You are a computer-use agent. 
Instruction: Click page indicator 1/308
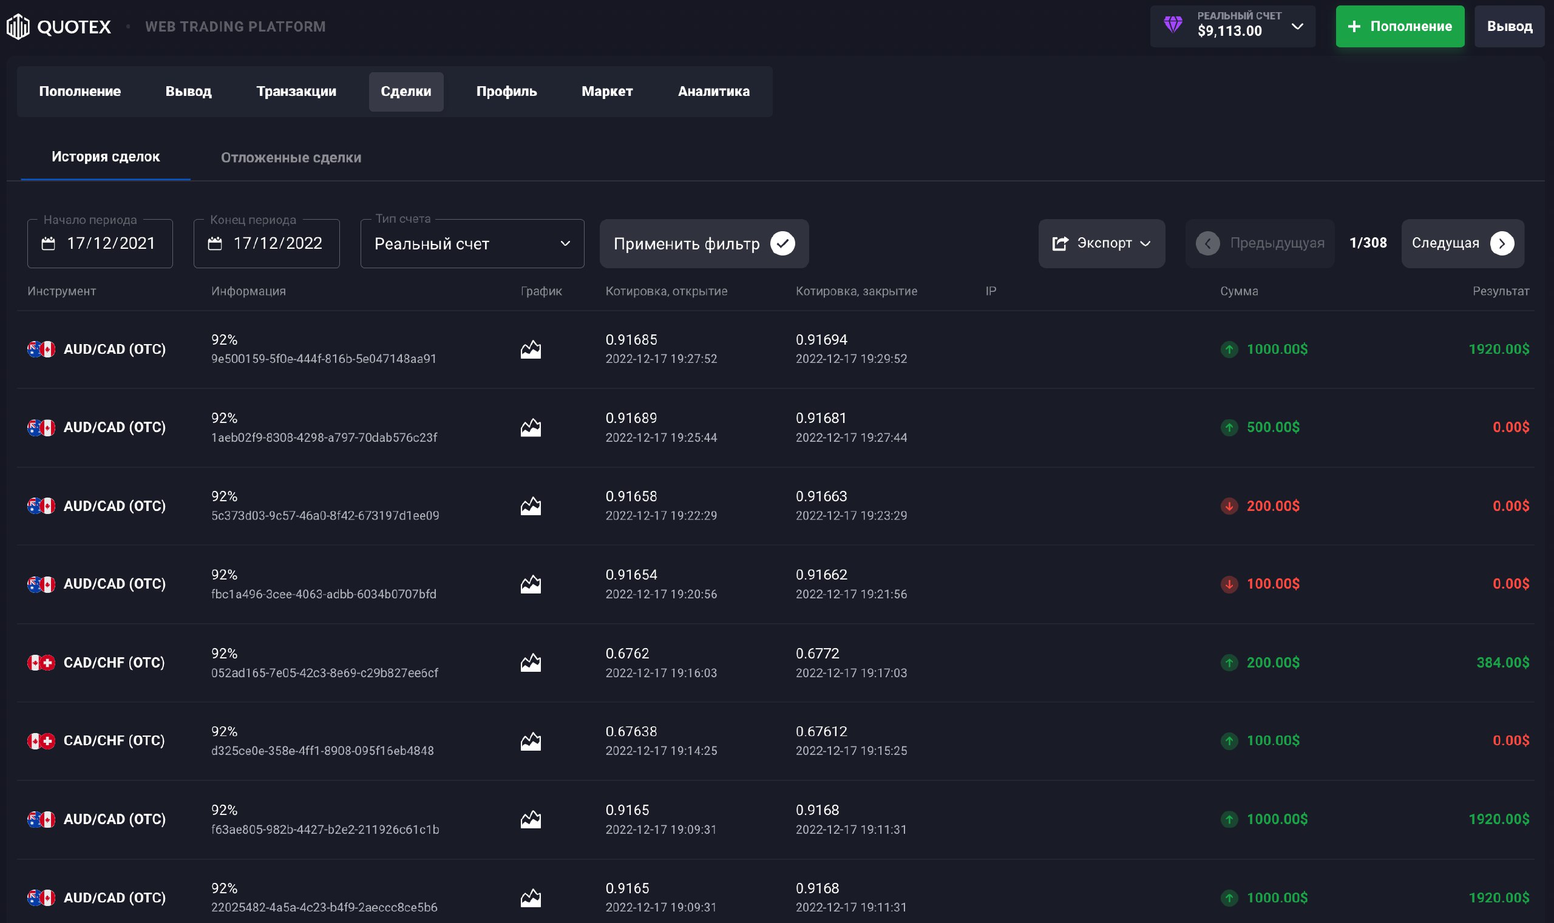pos(1368,243)
